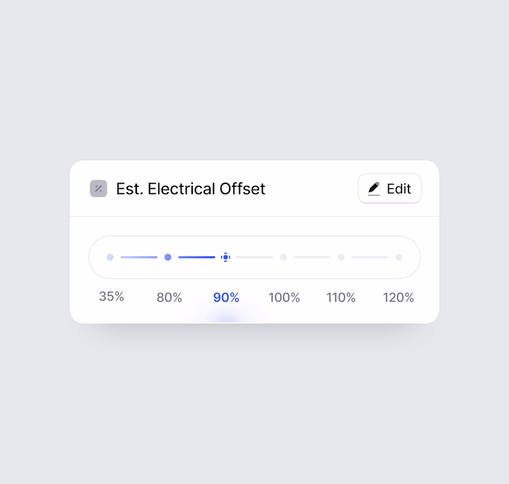Click track segment between 100% and 110% dots
509x484 pixels.
[312, 257]
